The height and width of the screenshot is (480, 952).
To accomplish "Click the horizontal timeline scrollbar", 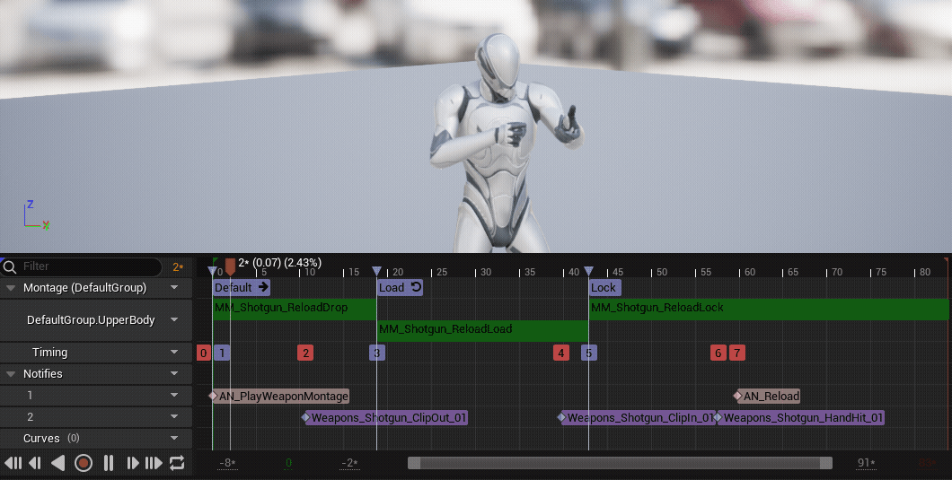I will [x=619, y=463].
